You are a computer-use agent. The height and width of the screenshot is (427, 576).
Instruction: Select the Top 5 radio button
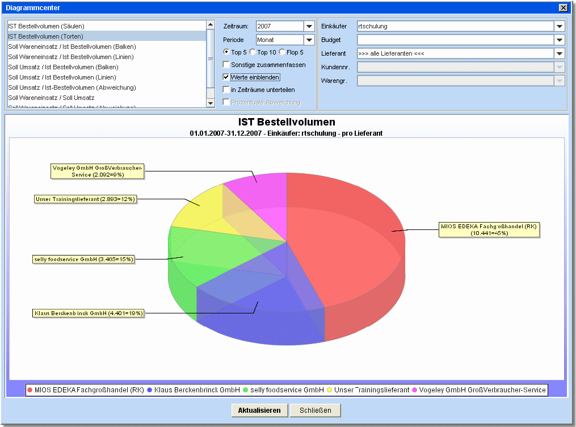pyautogui.click(x=226, y=52)
